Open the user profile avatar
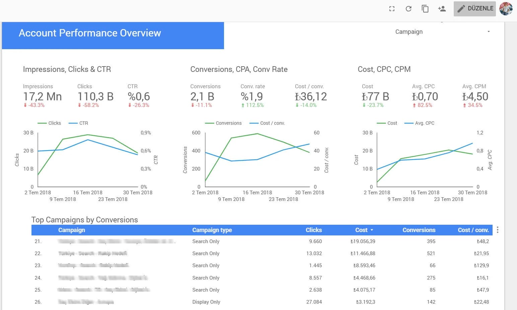Image resolution: width=517 pixels, height=310 pixels. 506,9
